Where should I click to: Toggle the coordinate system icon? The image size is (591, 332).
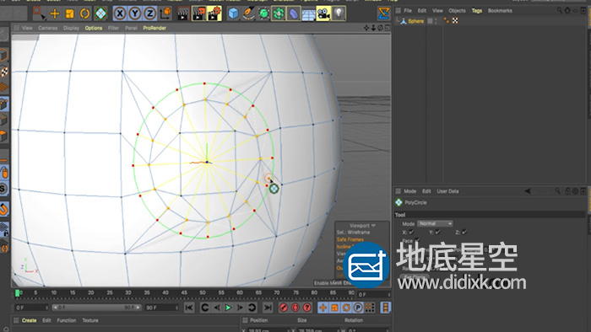pos(165,14)
